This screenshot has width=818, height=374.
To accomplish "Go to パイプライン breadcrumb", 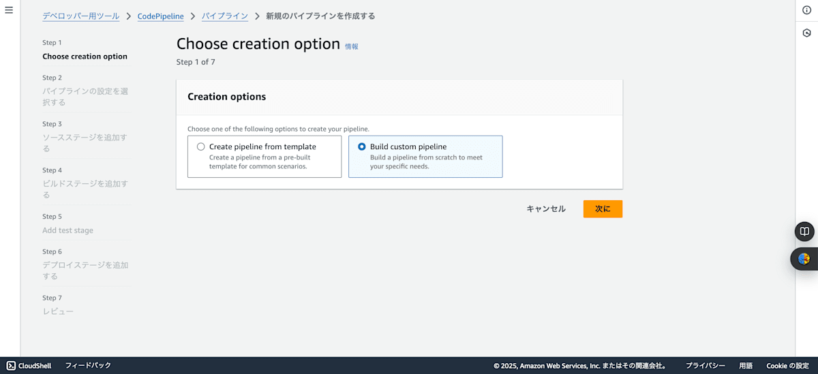I will pos(224,16).
